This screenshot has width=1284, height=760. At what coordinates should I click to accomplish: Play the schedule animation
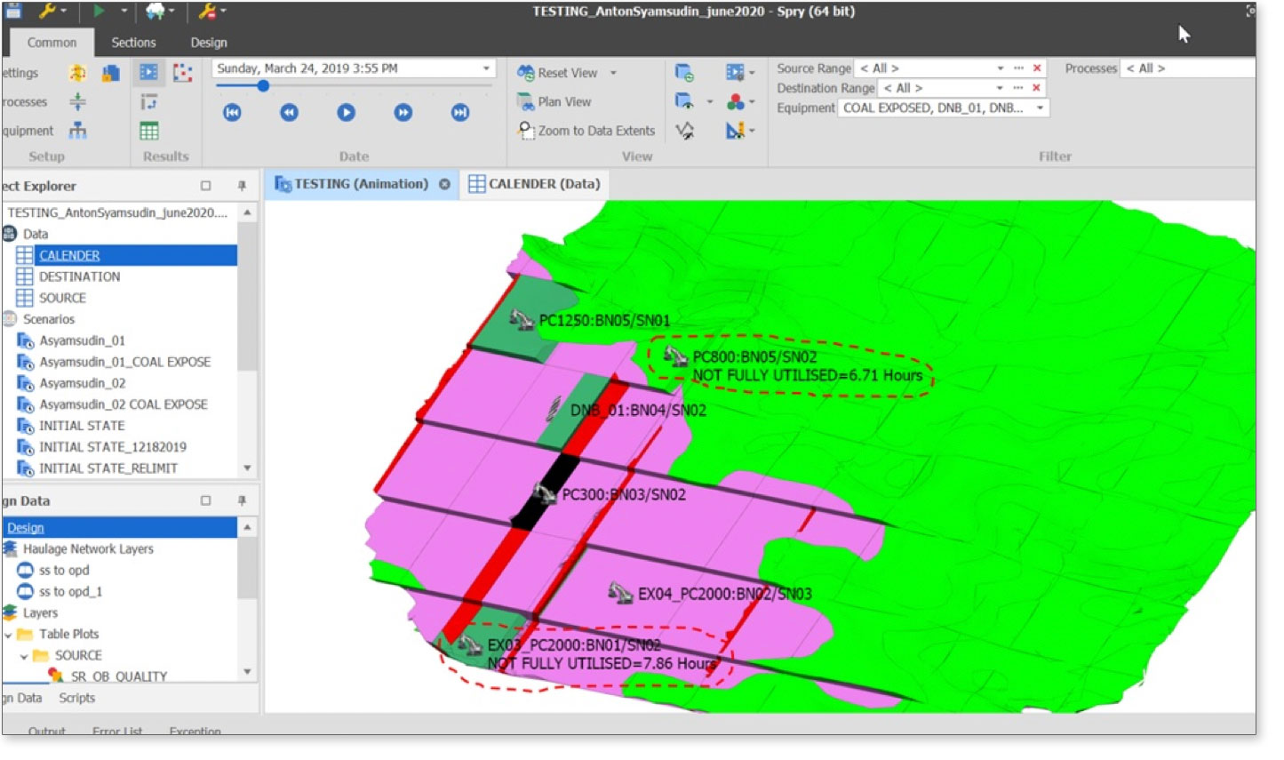pyautogui.click(x=346, y=112)
